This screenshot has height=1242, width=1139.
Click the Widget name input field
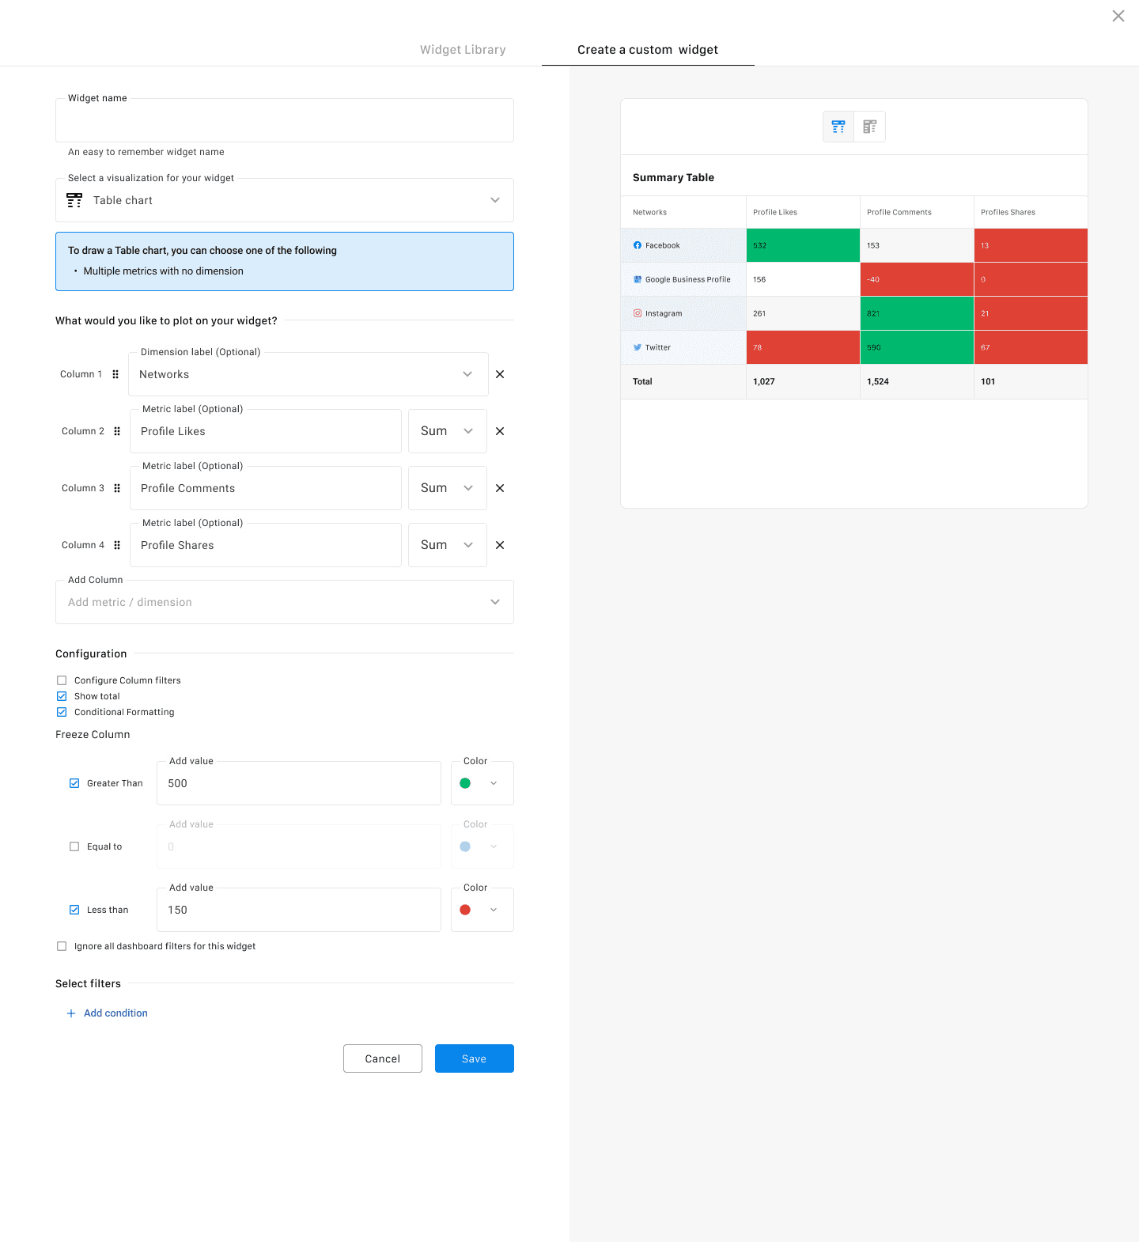pos(285,121)
